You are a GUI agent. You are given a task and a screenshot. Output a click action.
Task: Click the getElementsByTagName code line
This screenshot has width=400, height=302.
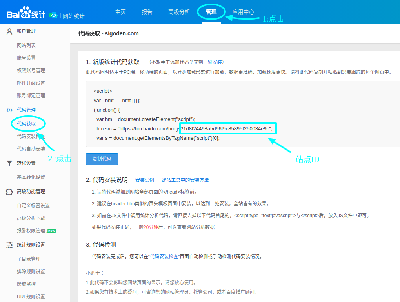click(x=158, y=138)
